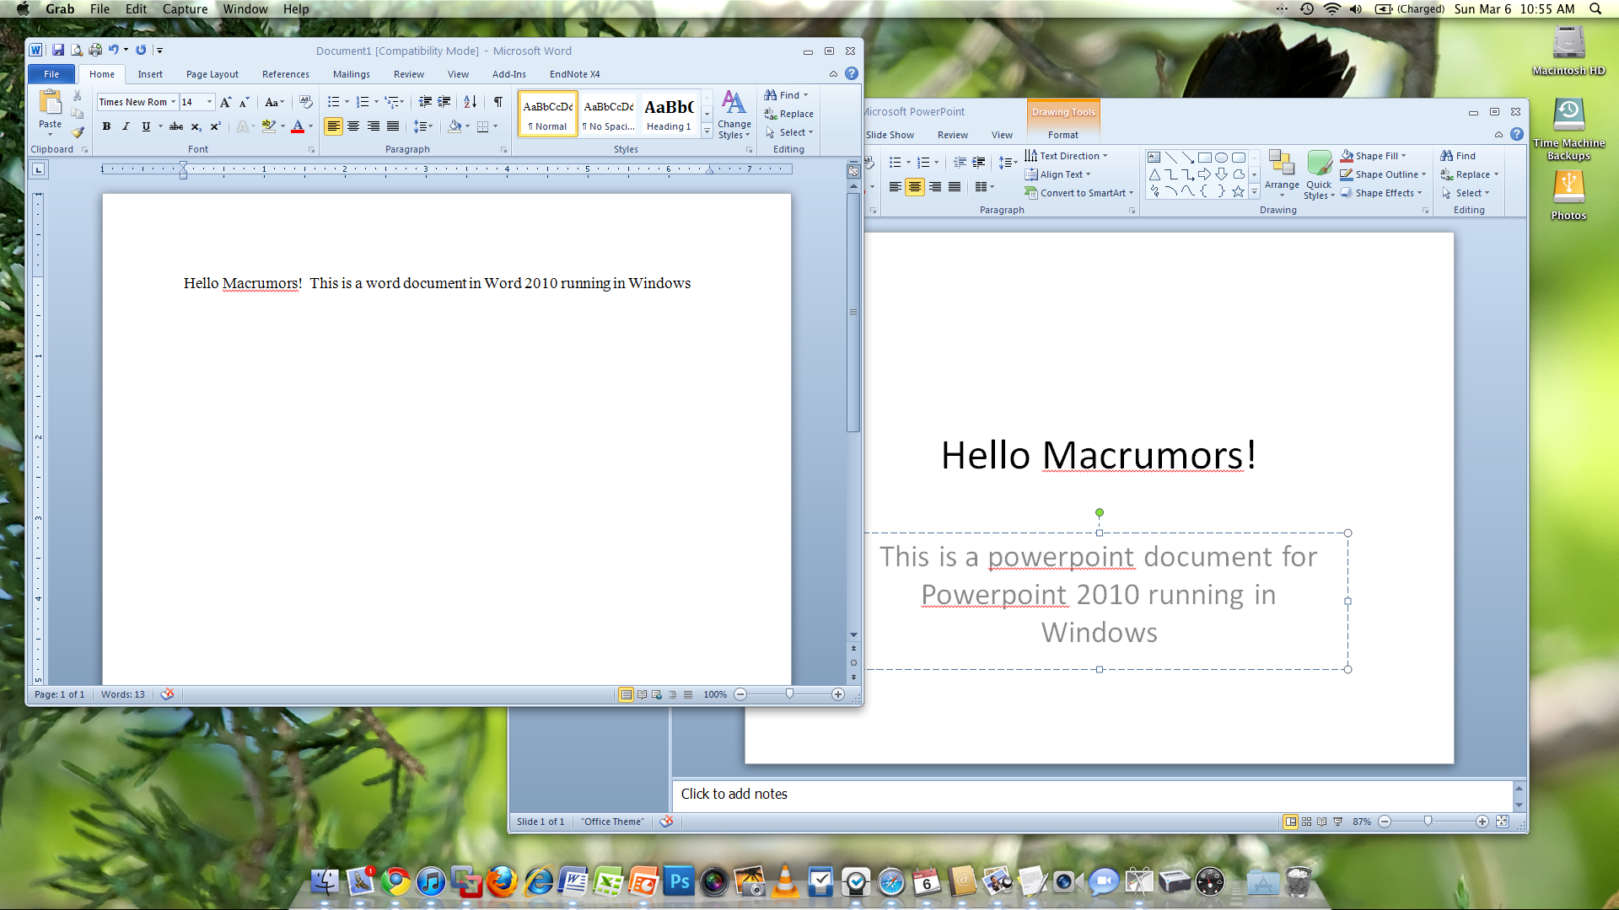Image resolution: width=1619 pixels, height=910 pixels.
Task: Toggle Italic formatting in Word
Action: (126, 126)
